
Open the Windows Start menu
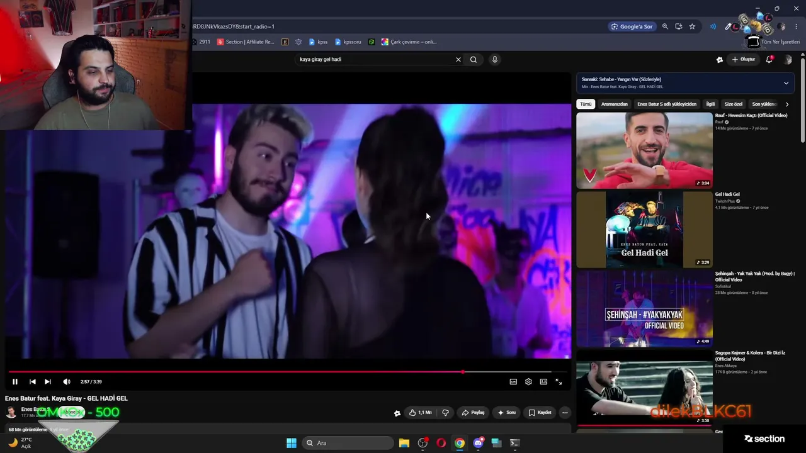tap(292, 443)
